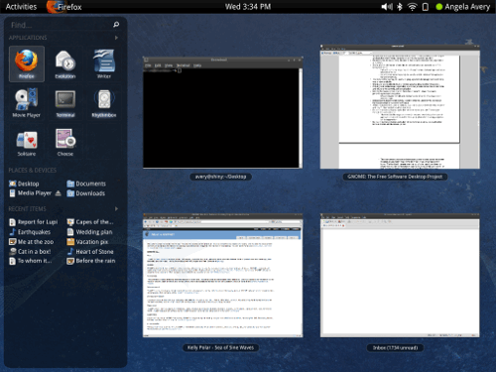This screenshot has width=496, height=372.
Task: Open recent item Report for Lupi
Action: point(34,222)
